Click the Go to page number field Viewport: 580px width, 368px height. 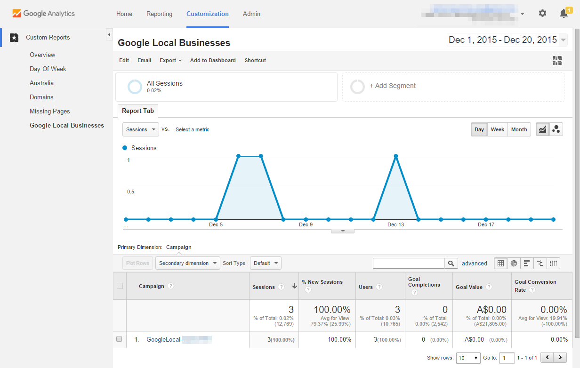click(x=507, y=358)
